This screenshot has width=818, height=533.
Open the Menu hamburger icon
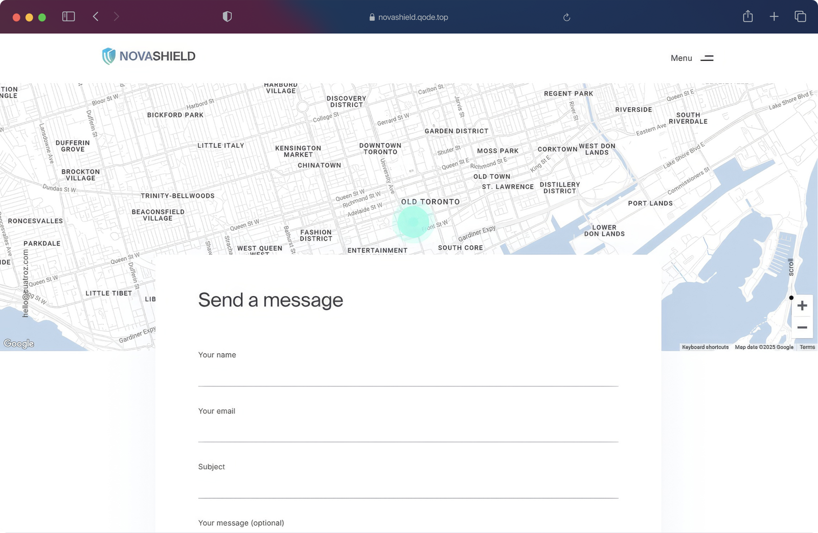[707, 58]
